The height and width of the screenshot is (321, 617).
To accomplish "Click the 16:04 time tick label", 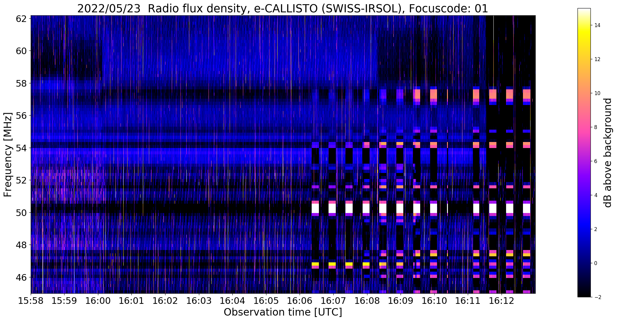I will 232,301.
